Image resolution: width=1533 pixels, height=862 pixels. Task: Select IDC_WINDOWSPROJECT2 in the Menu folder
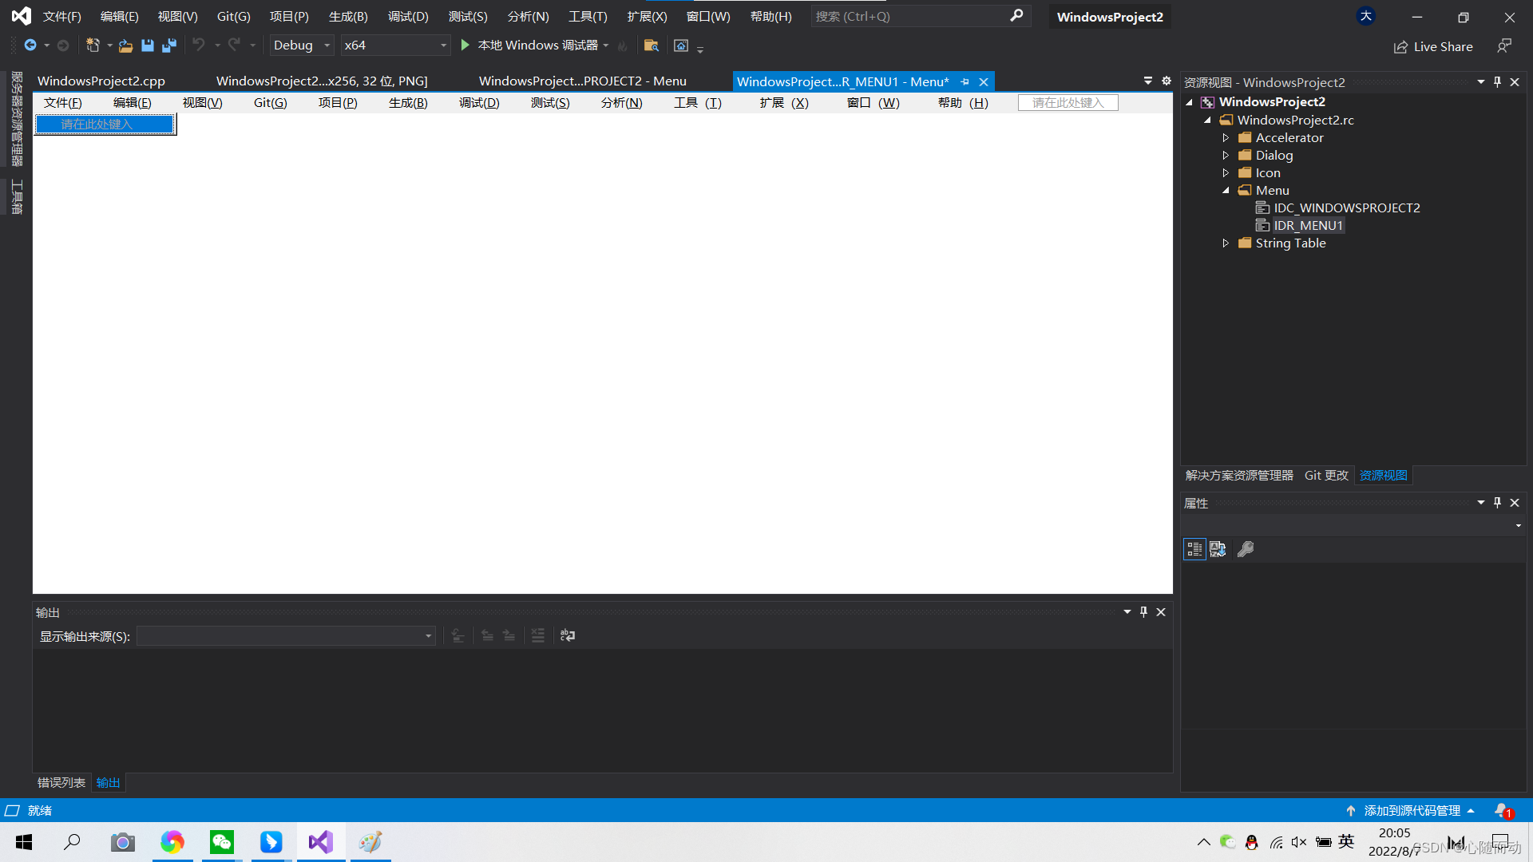(1346, 208)
